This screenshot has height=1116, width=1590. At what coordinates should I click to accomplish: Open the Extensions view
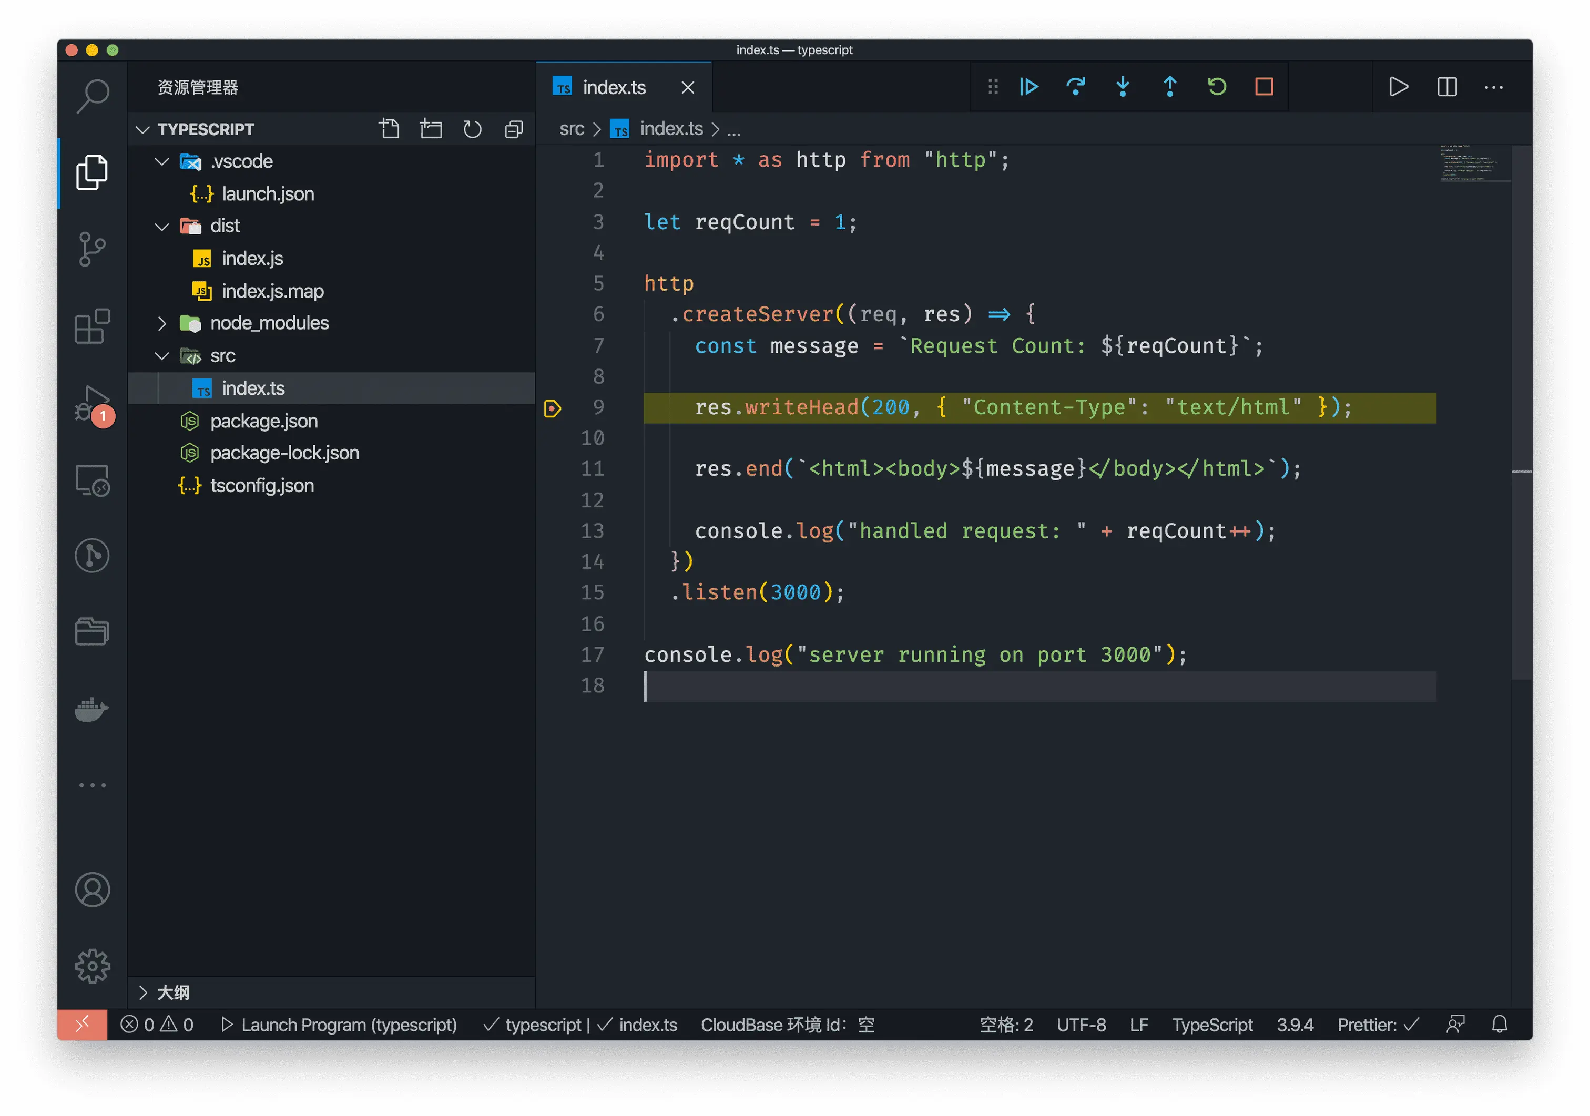click(x=92, y=326)
